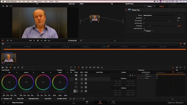Open the Key palette icon
Screen dimensions: 187x105
pos(90,67)
